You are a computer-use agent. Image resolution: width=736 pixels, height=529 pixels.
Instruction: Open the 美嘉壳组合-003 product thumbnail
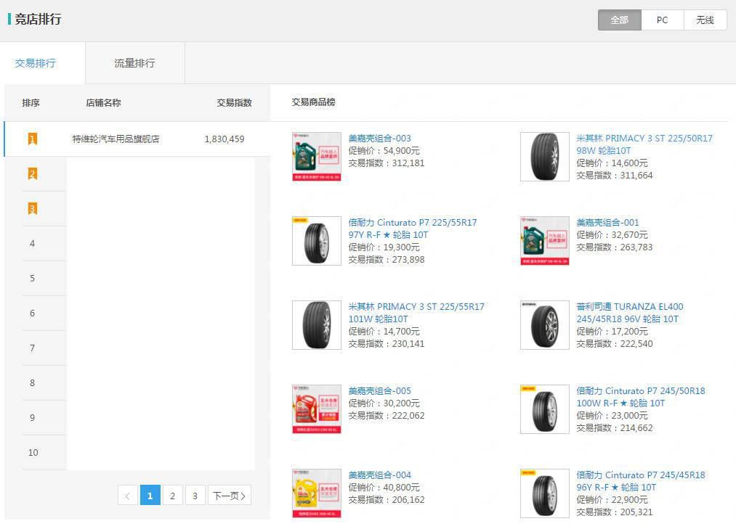pyautogui.click(x=317, y=157)
